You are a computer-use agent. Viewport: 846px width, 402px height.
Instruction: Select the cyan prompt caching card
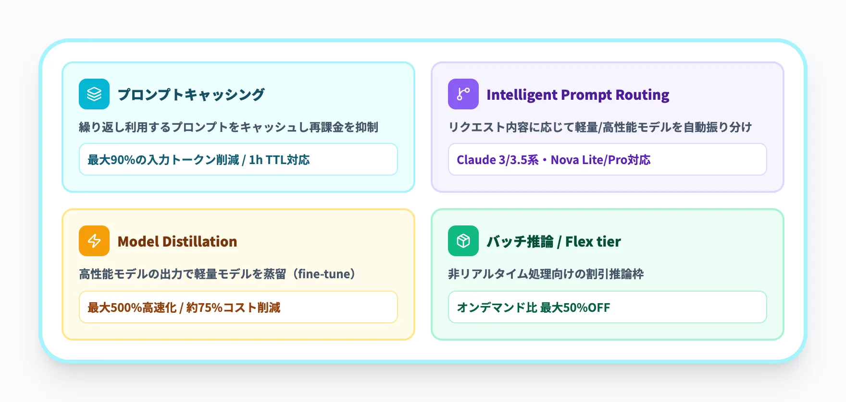238,127
